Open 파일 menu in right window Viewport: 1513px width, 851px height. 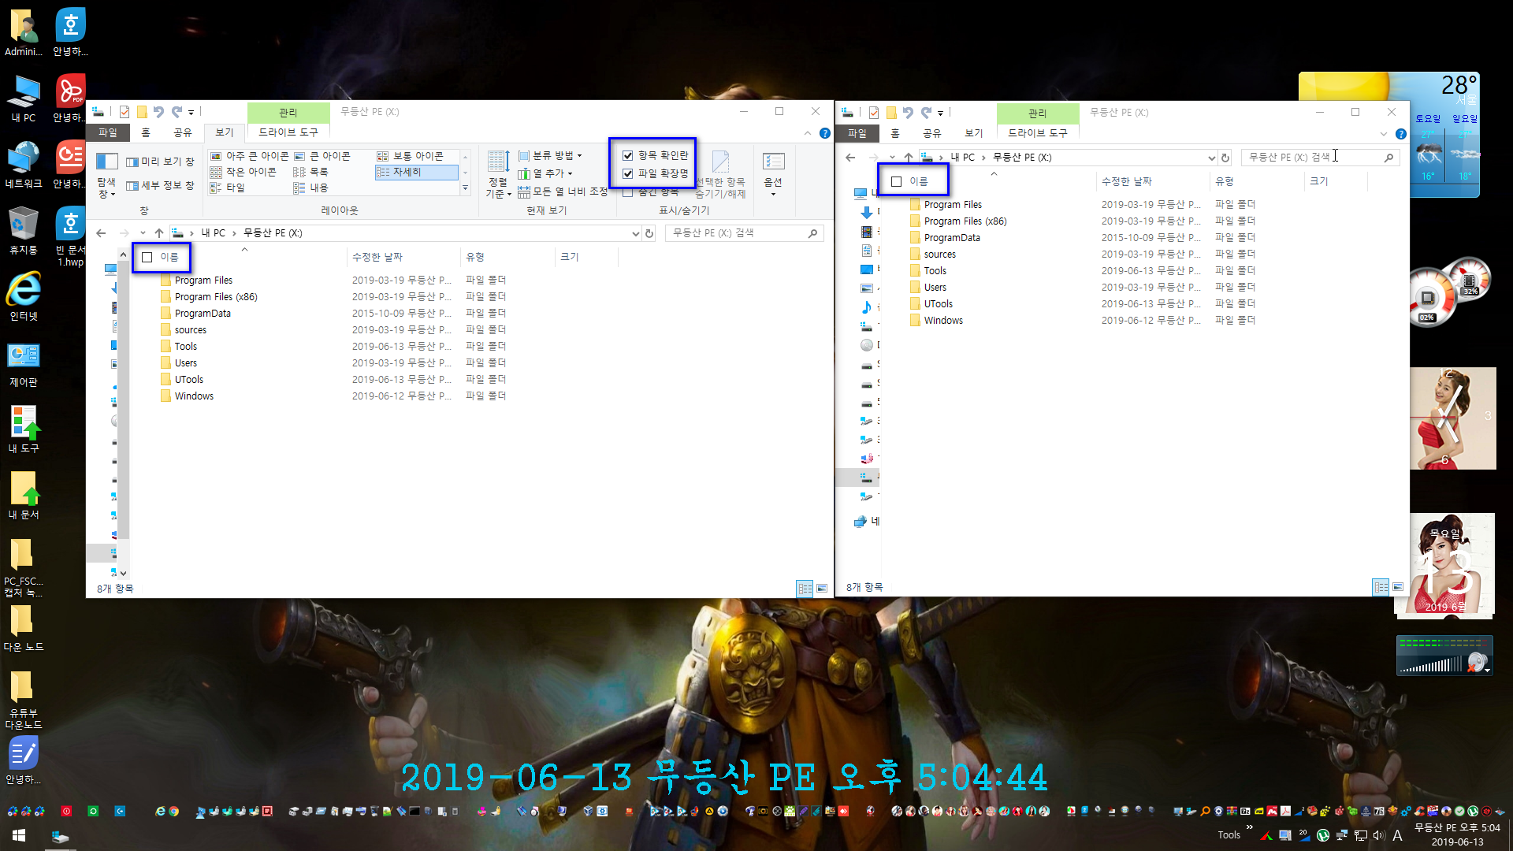[x=857, y=133]
